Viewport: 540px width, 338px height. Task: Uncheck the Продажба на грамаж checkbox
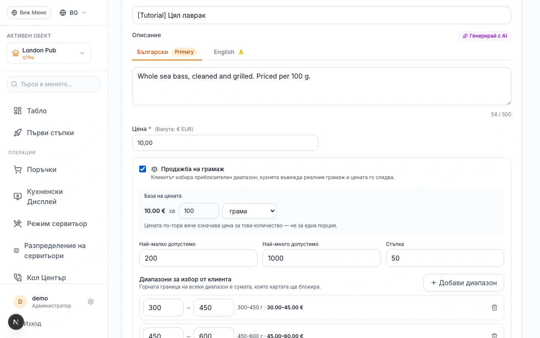[143, 169]
